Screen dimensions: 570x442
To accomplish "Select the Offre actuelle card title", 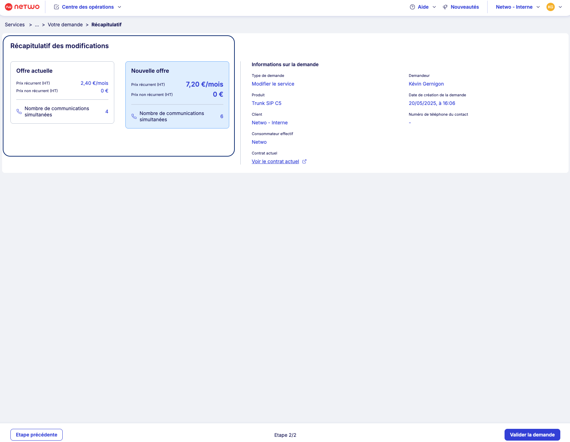I will [34, 71].
